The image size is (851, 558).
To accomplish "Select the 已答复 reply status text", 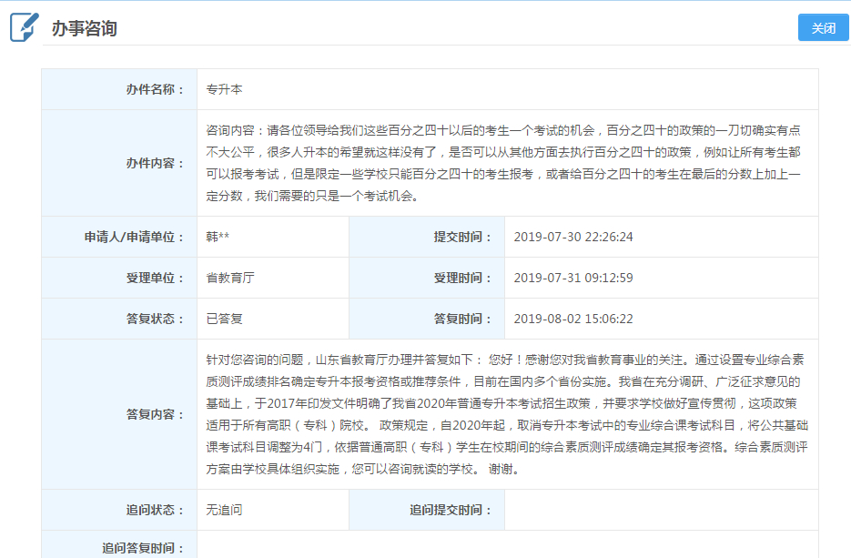I will [x=222, y=319].
